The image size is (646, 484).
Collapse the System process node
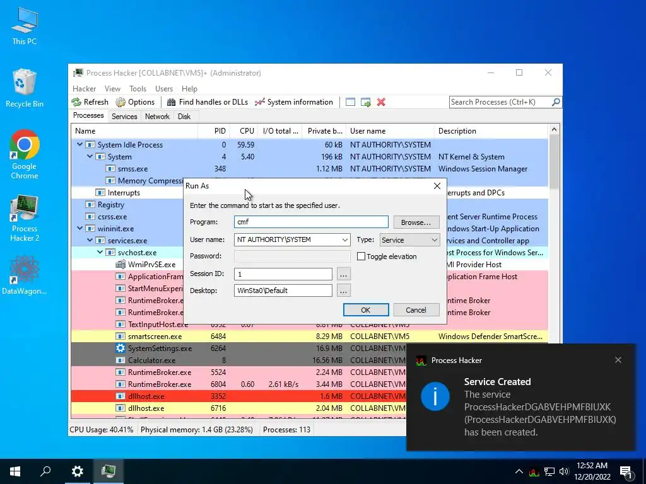coord(90,156)
